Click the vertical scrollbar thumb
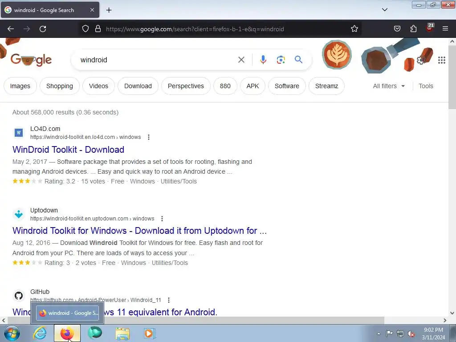This screenshot has height=342, width=456. point(452,77)
